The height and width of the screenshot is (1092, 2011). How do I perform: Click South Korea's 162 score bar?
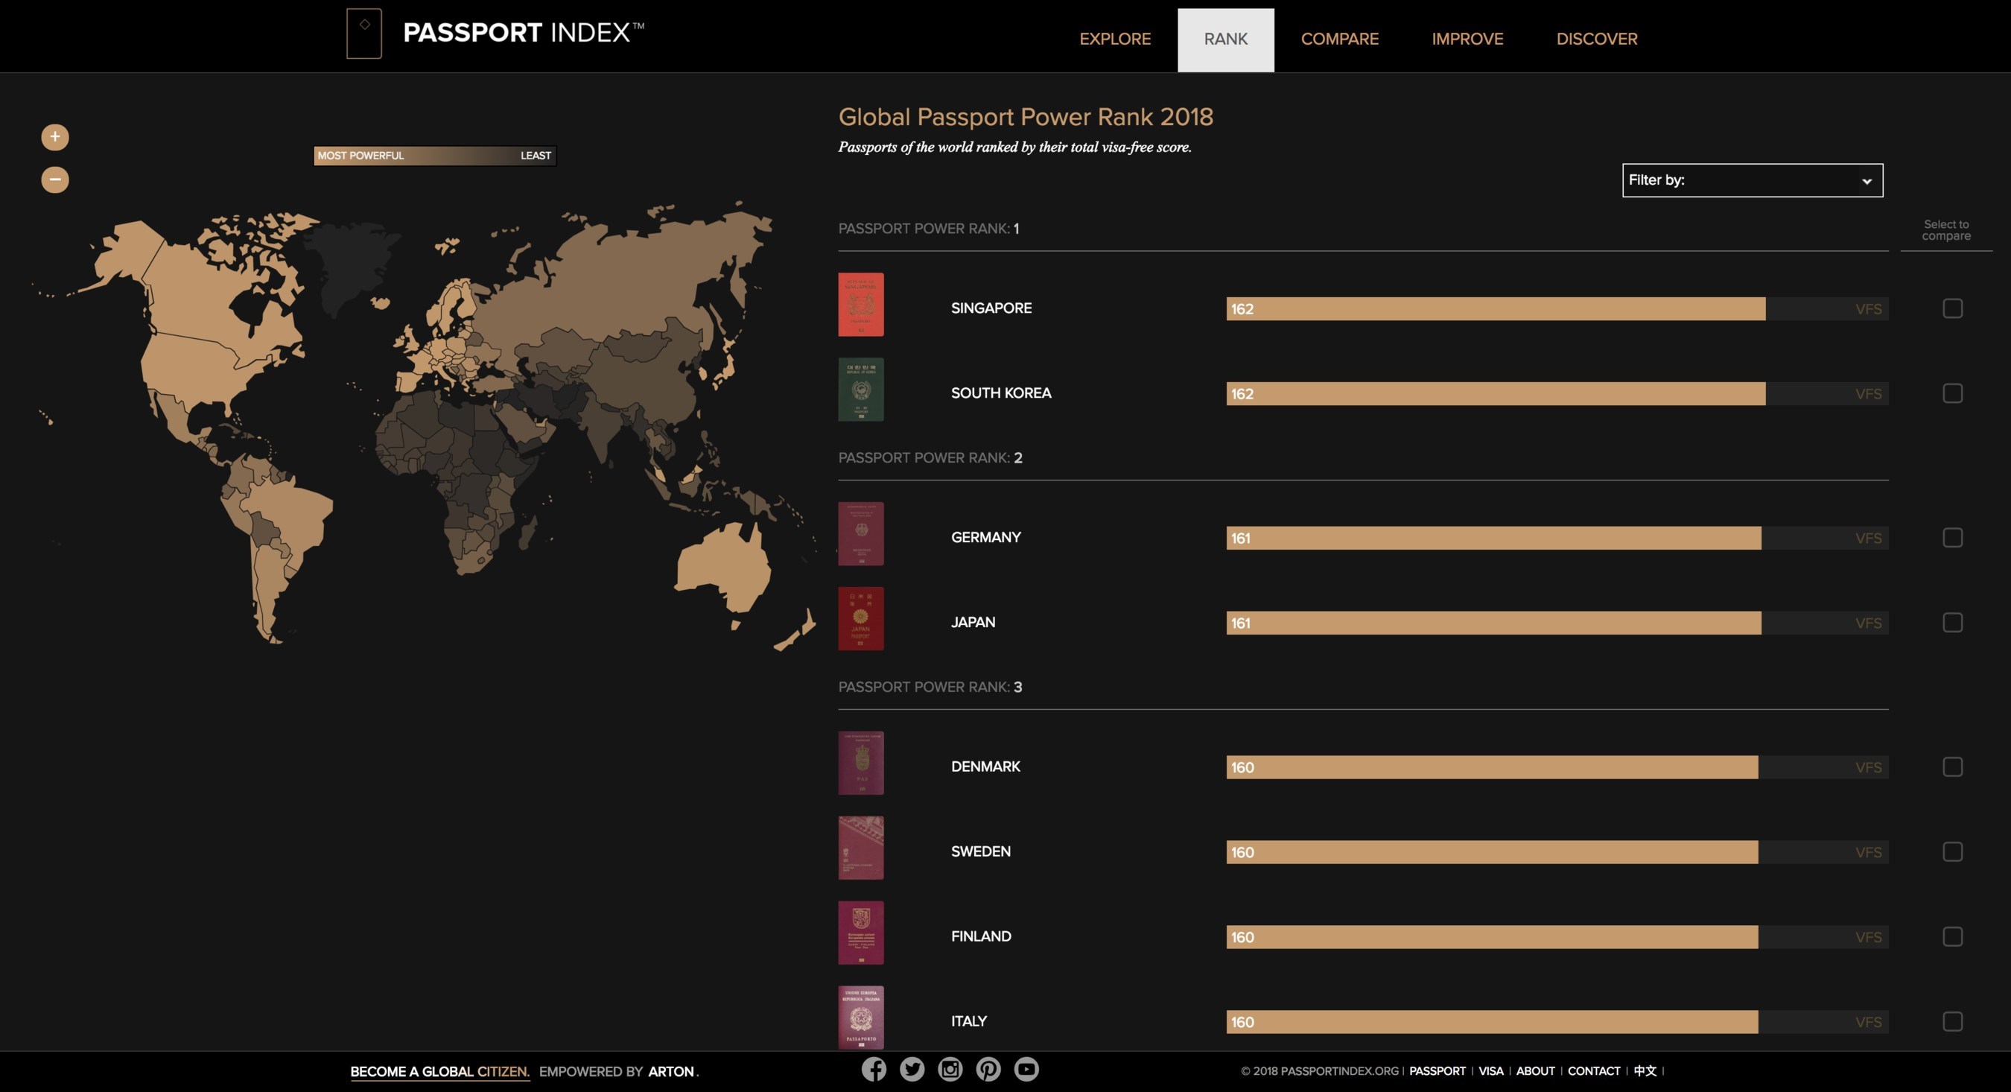[1496, 393]
